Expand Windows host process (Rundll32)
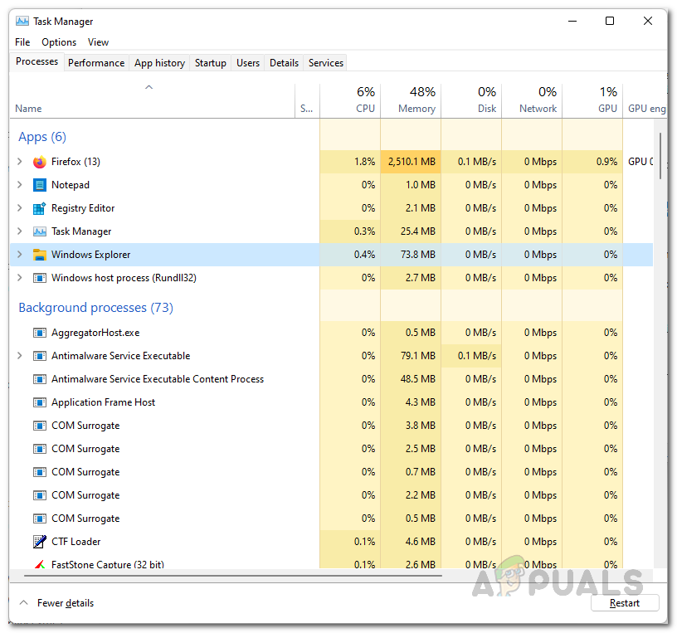 [x=19, y=278]
